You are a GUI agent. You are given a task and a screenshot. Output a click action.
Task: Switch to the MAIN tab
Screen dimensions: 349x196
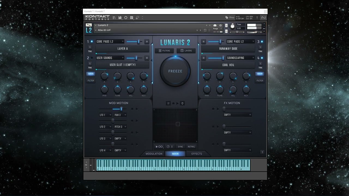[175, 154]
